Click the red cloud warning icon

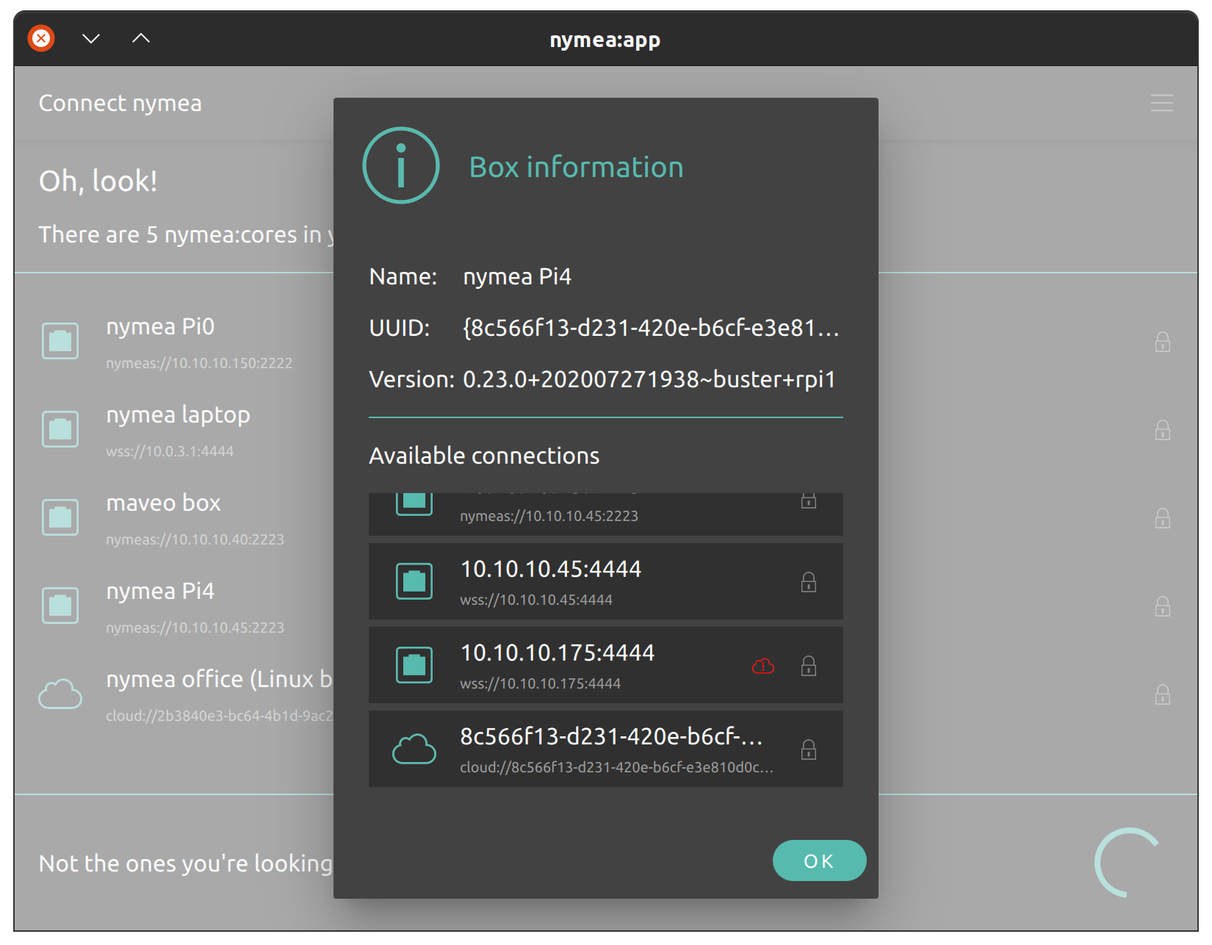tap(763, 666)
